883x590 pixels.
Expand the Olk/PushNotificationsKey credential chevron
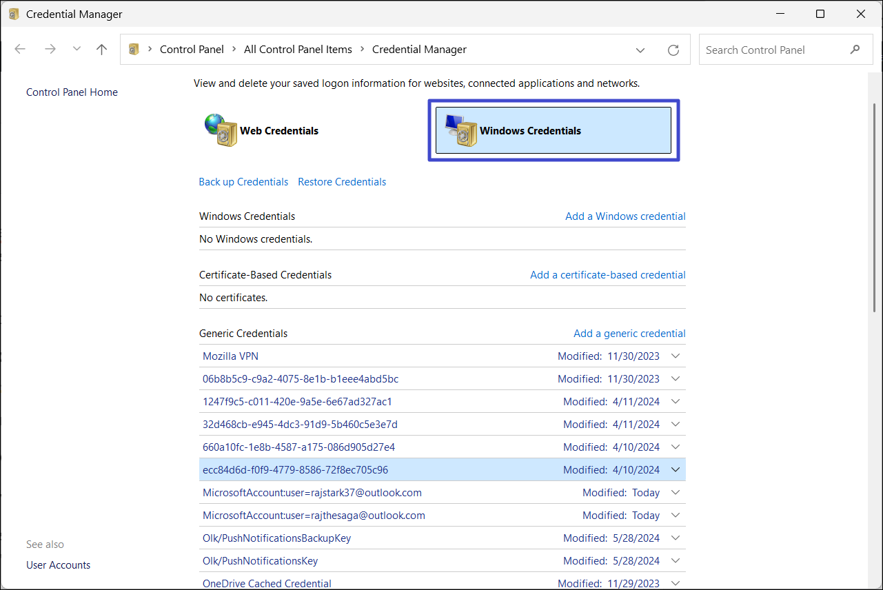pyautogui.click(x=676, y=561)
